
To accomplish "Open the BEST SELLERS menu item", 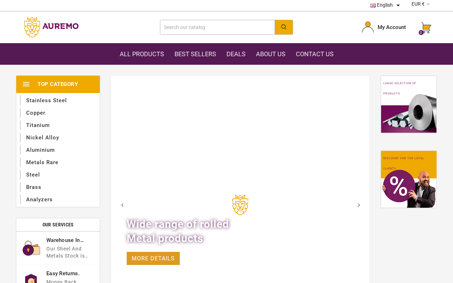I will [195, 54].
